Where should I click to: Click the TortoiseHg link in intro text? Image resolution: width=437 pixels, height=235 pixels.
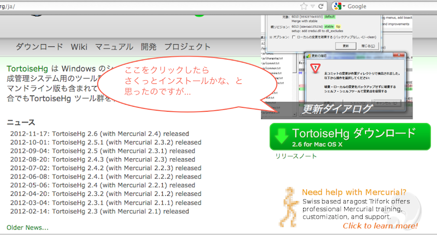(x=27, y=68)
